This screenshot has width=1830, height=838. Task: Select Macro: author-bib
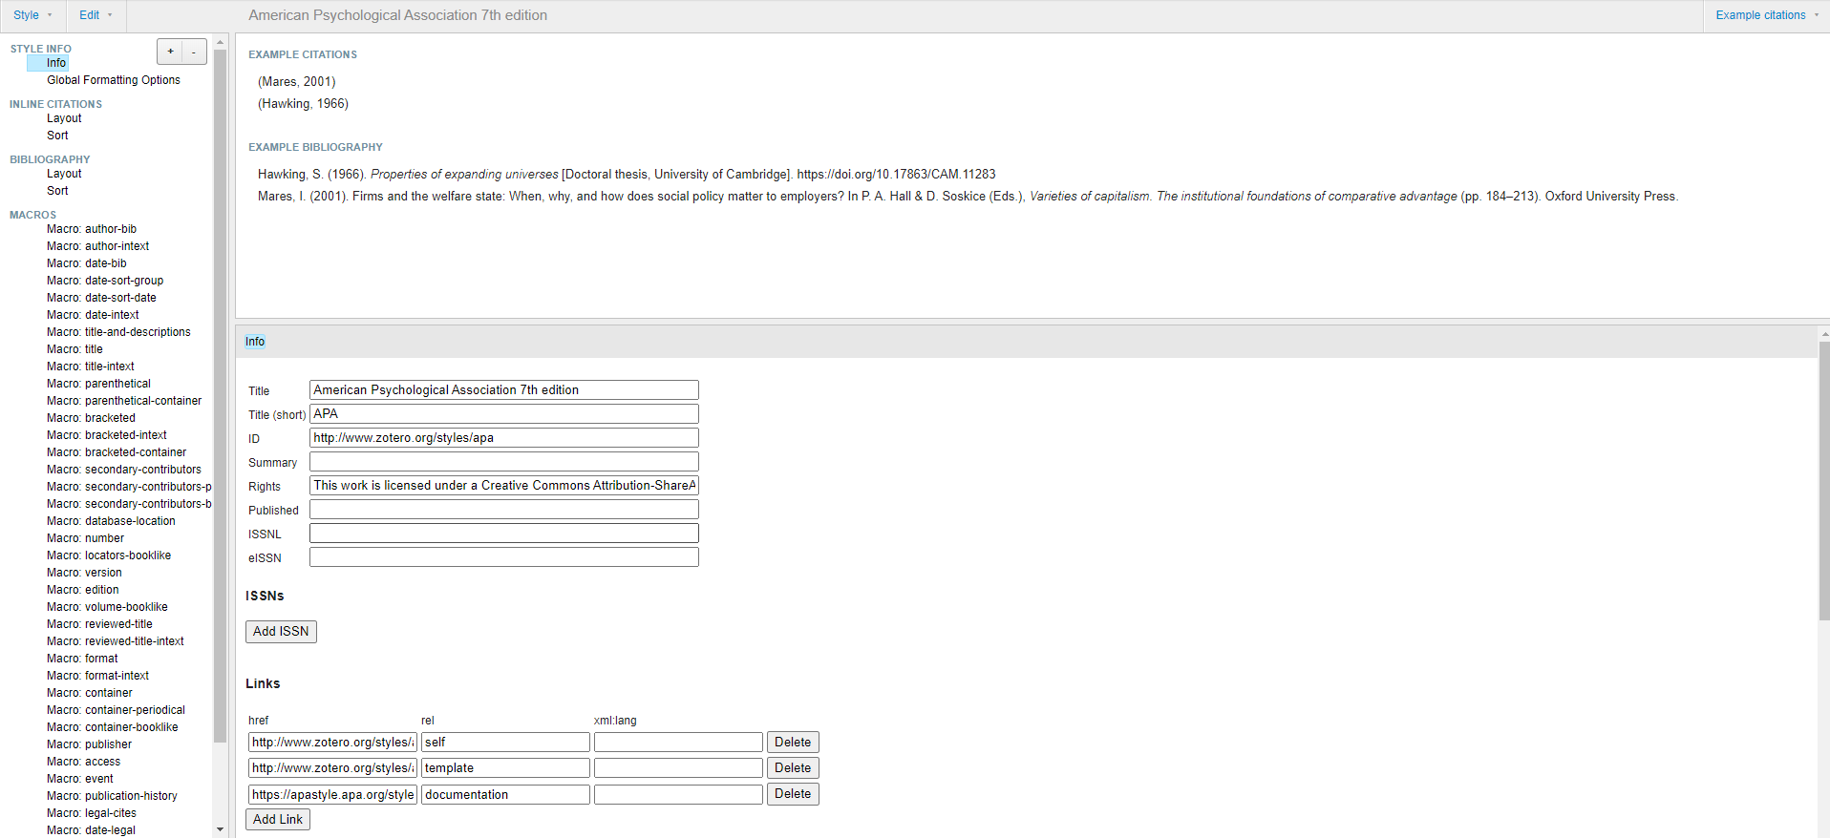pyautogui.click(x=92, y=229)
